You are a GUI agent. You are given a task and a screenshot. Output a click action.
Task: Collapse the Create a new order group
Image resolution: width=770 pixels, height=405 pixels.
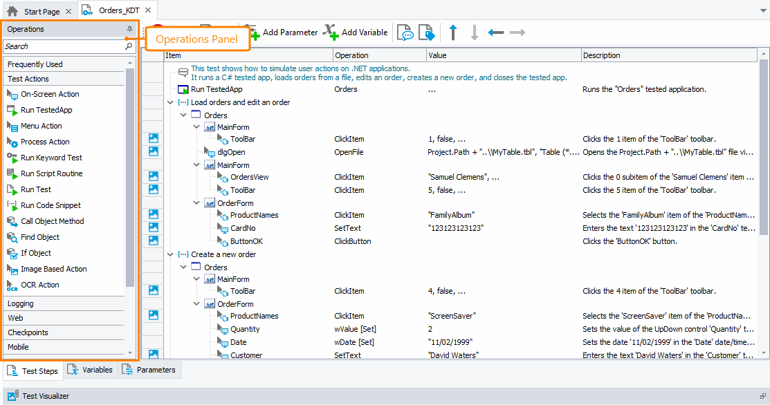point(170,254)
